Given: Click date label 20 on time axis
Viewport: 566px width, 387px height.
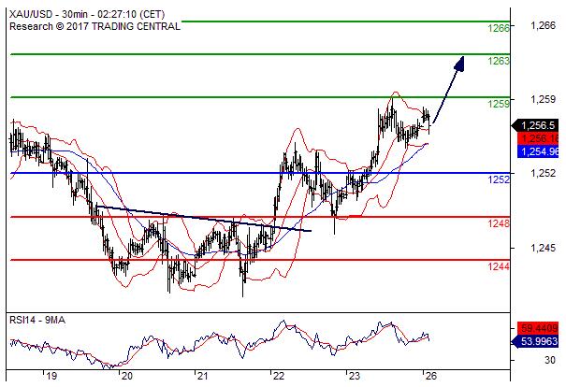Looking at the screenshot, I should coord(126,376).
